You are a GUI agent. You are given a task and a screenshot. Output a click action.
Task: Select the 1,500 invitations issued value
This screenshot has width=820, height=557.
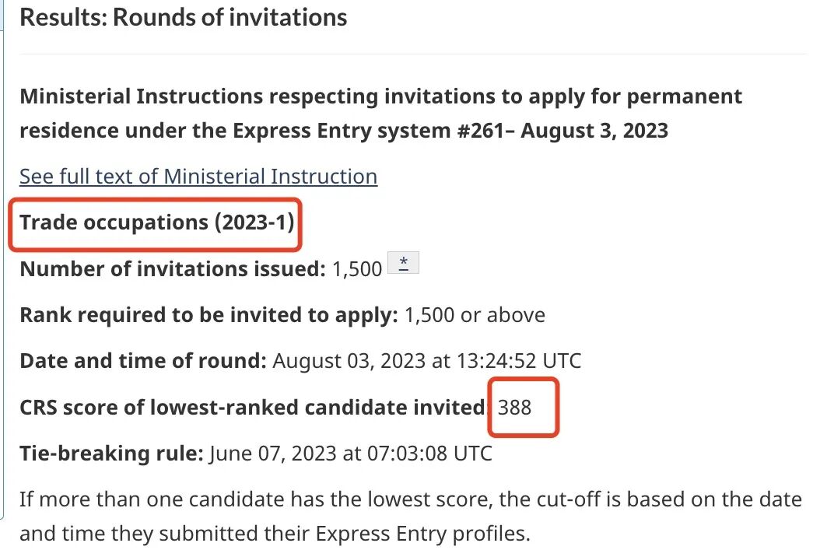(357, 269)
